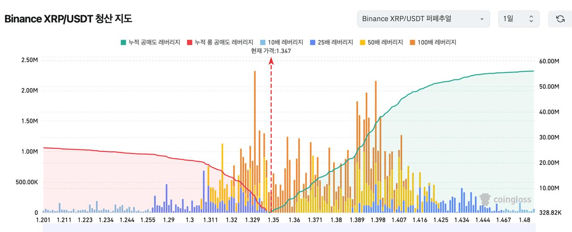This screenshot has width=572, height=232.
Task: Open the Binance XRP/USDT 퍼페추얼 dropdown
Action: click(x=424, y=19)
